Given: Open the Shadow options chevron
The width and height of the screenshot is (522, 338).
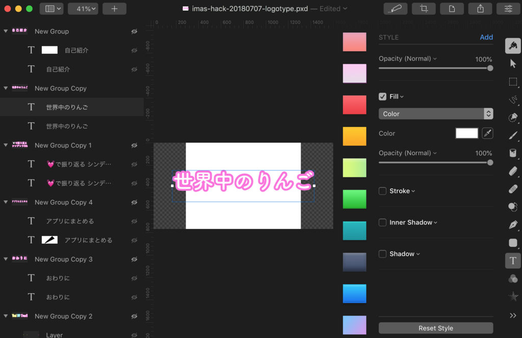Looking at the screenshot, I should (x=418, y=254).
